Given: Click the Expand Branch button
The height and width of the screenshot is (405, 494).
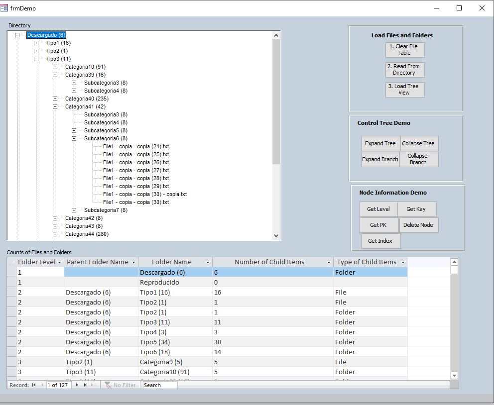Looking at the screenshot, I should [380, 159].
